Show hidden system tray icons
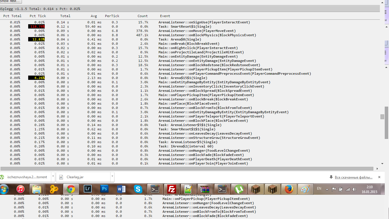389x219 pixels. pyautogui.click(x=327, y=189)
